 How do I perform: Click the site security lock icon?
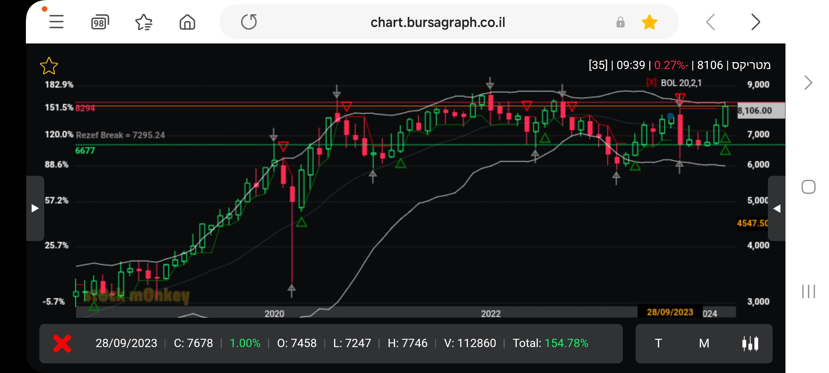[x=620, y=22]
